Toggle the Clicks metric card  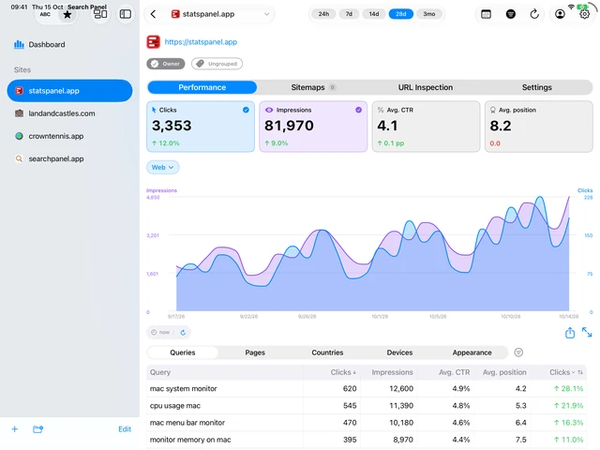pos(201,127)
